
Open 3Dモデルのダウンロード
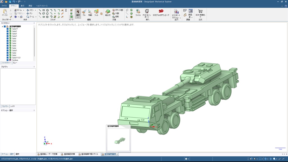[161, 13]
